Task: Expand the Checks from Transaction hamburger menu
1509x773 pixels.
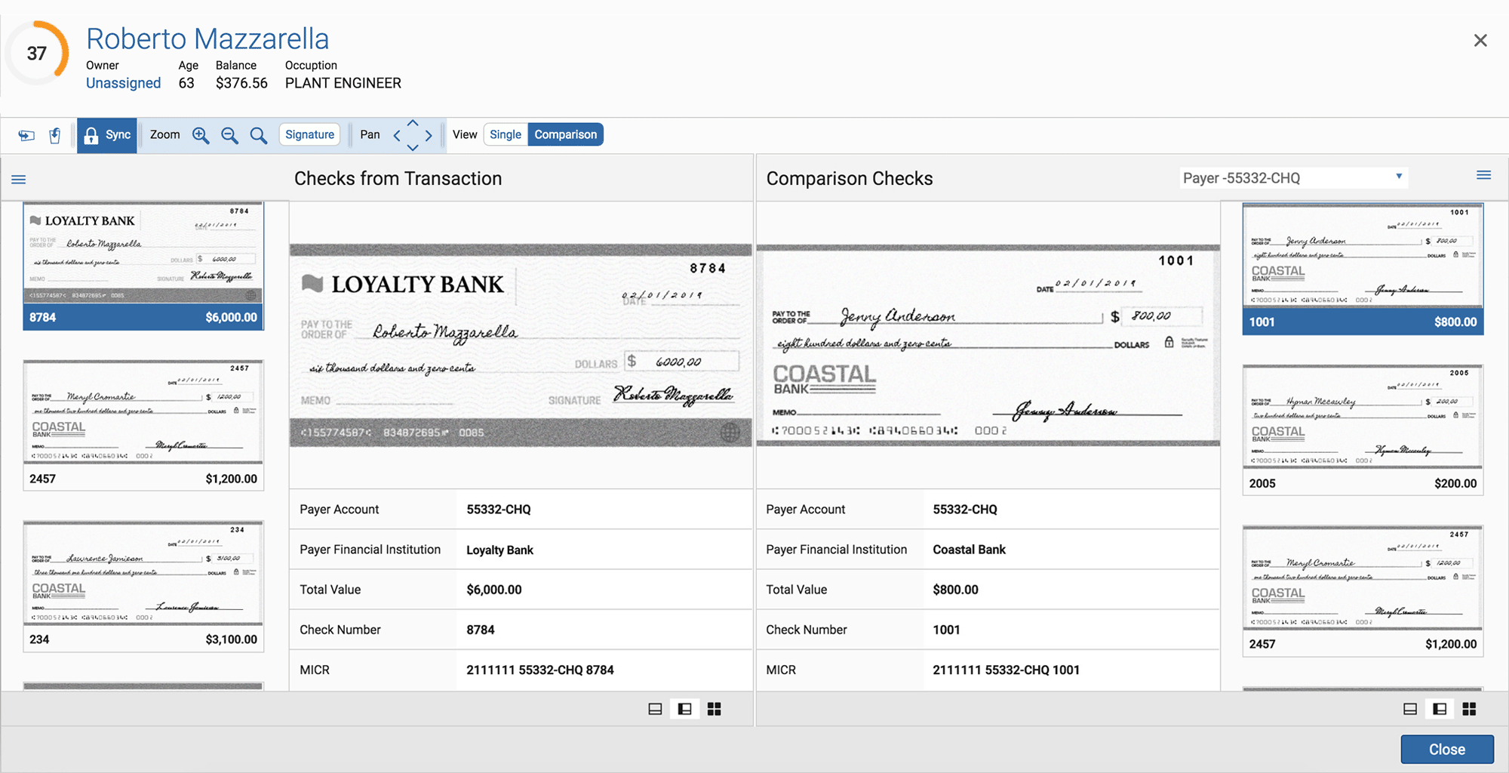Action: [x=19, y=180]
